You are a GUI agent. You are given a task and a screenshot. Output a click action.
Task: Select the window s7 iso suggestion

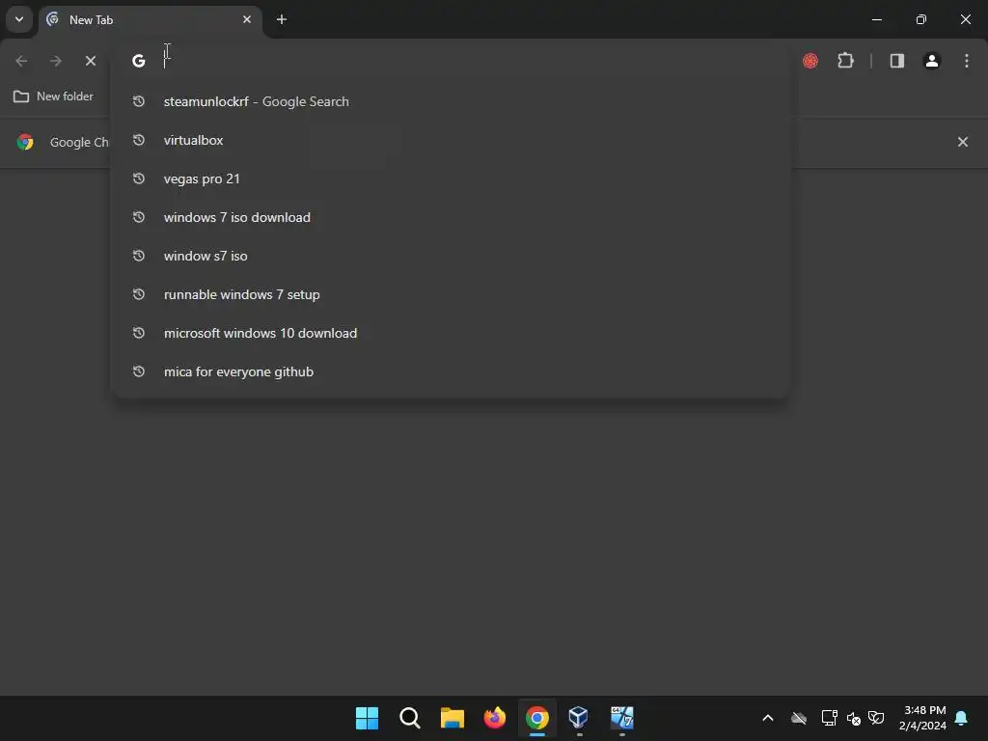[x=450, y=256]
